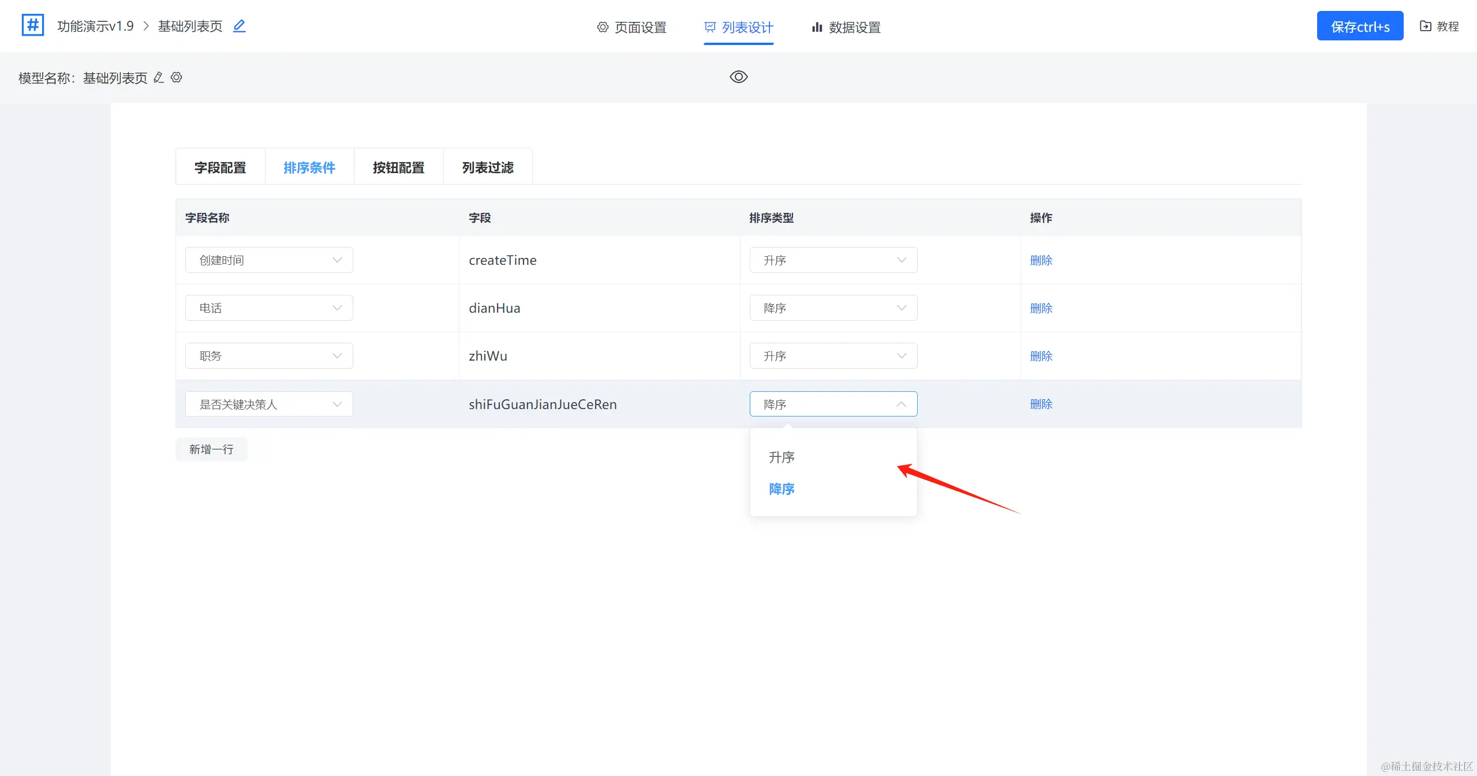Open the 按钮配置 tab
This screenshot has height=776, width=1477.
tap(398, 167)
